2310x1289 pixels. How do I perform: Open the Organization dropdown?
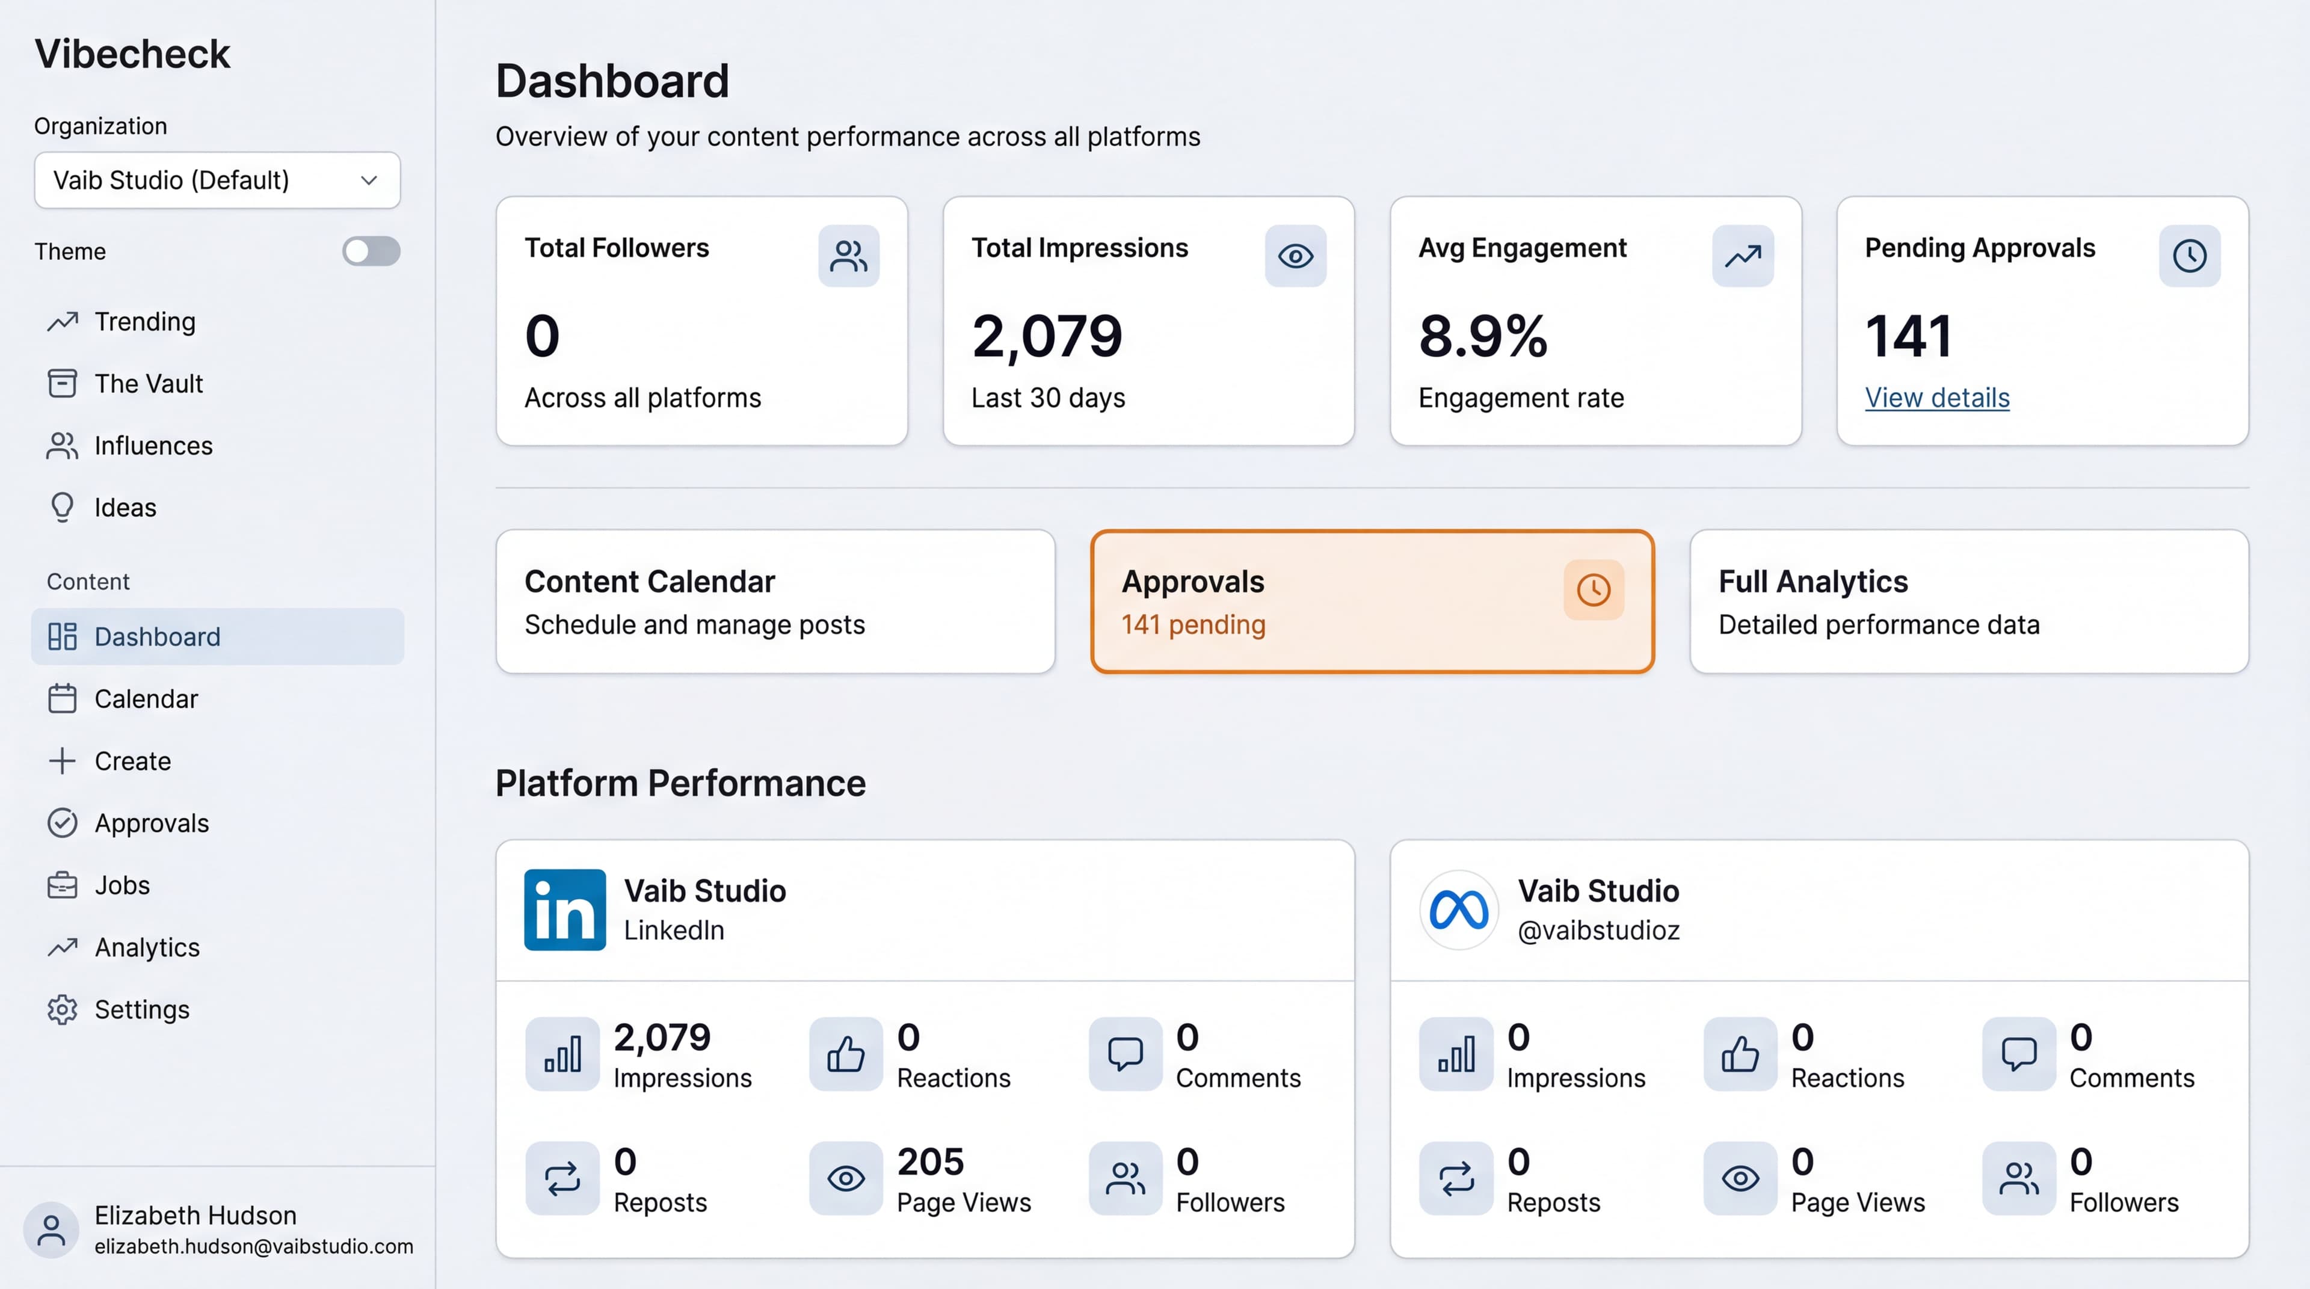pyautogui.click(x=216, y=180)
